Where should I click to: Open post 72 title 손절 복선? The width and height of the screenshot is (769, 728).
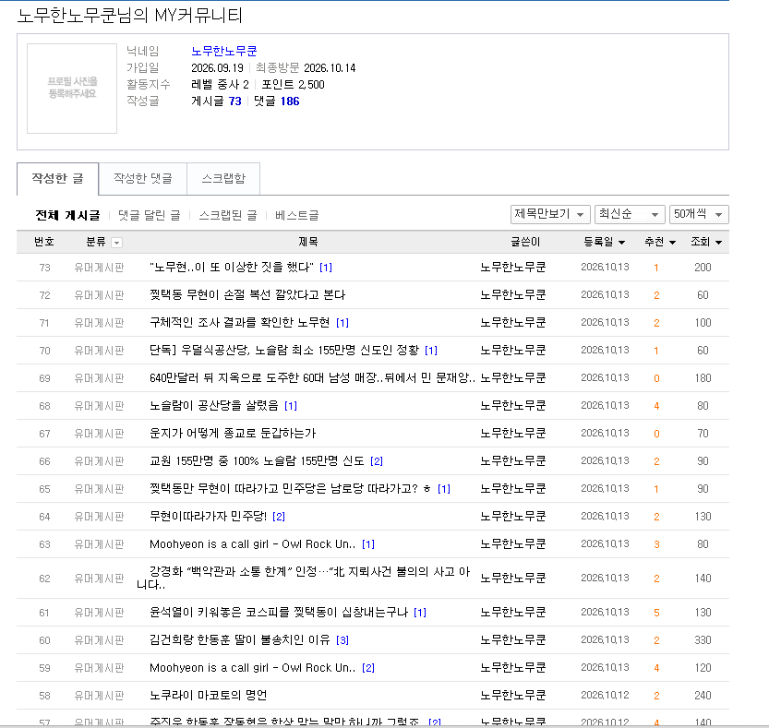tap(247, 294)
